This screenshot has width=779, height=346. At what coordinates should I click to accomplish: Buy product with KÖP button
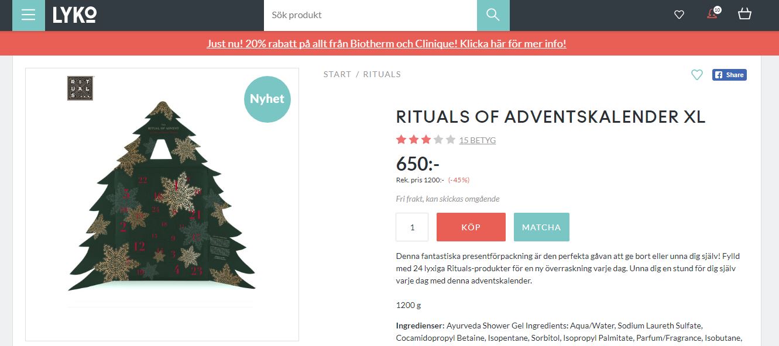471,227
